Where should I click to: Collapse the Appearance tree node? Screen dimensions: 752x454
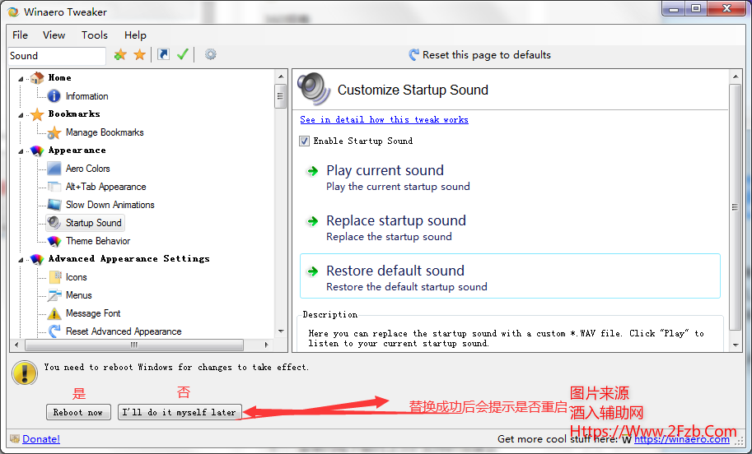(21, 151)
